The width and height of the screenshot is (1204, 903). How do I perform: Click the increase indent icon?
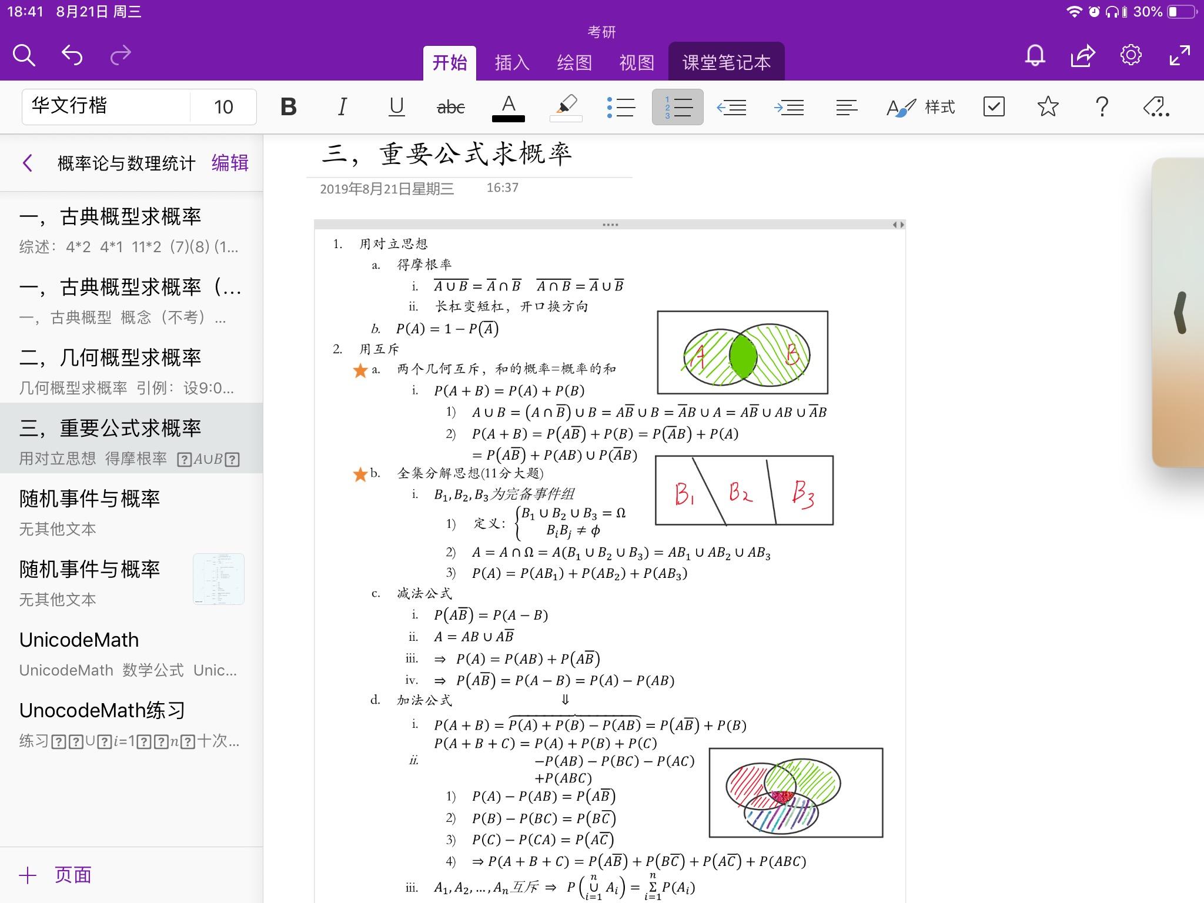coord(790,106)
